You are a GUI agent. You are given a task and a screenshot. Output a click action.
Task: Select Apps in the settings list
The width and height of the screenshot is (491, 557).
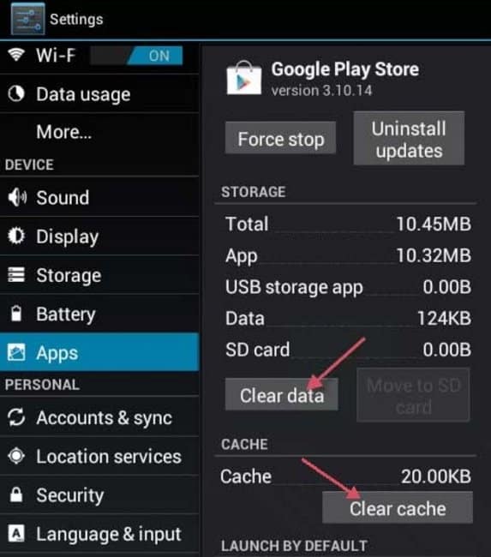[99, 352]
